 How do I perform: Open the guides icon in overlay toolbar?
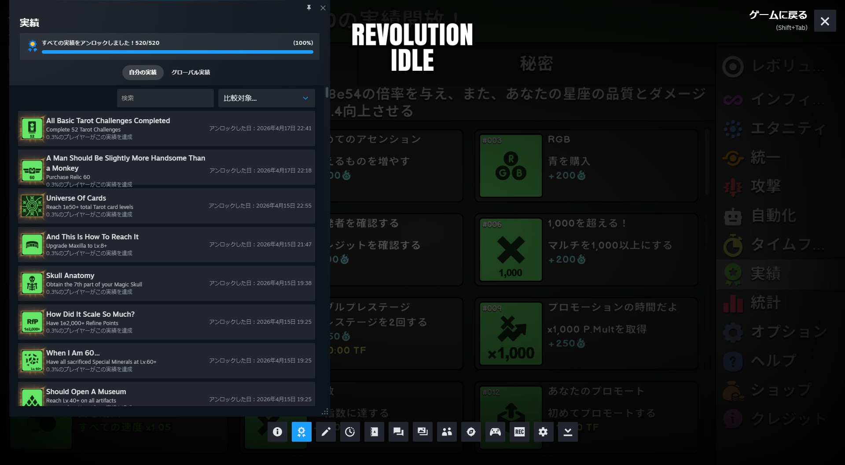tap(374, 432)
